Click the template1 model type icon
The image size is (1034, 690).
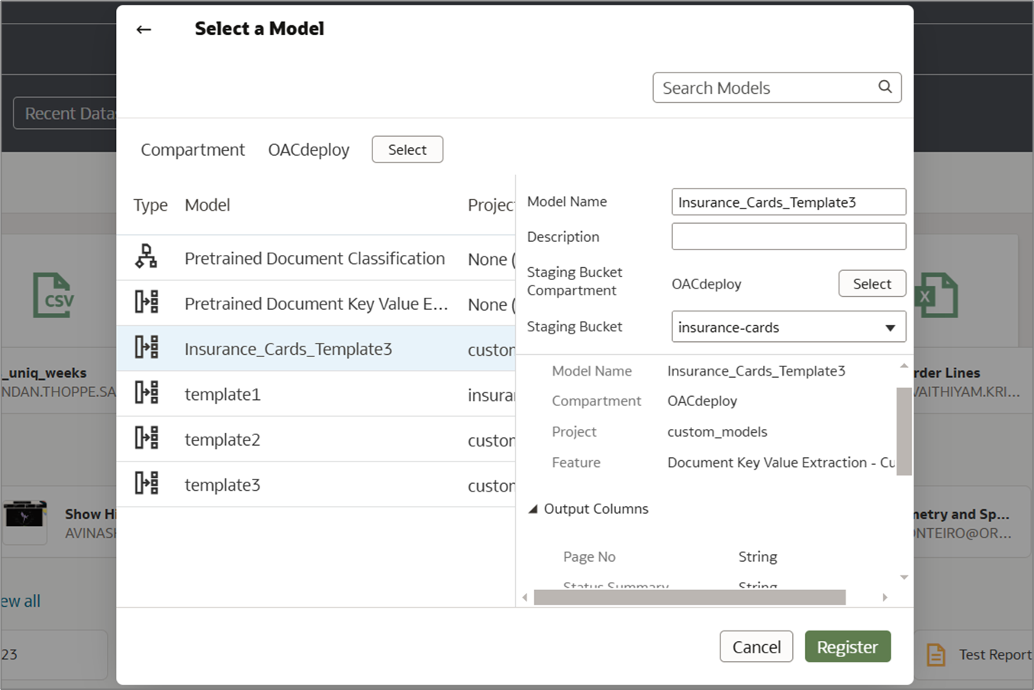tap(147, 393)
